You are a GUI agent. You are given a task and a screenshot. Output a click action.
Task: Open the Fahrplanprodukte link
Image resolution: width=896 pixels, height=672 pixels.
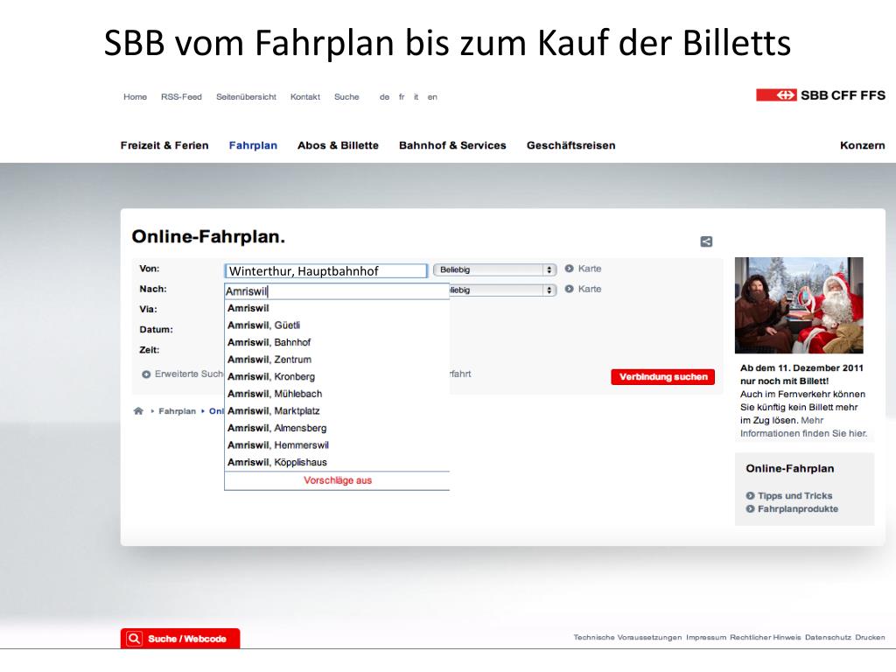pos(798,509)
